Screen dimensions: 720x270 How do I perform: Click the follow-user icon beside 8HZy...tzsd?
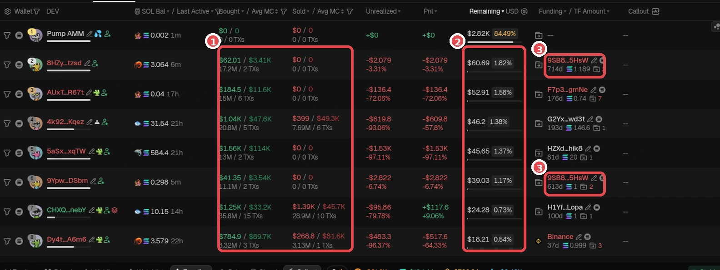click(x=95, y=64)
